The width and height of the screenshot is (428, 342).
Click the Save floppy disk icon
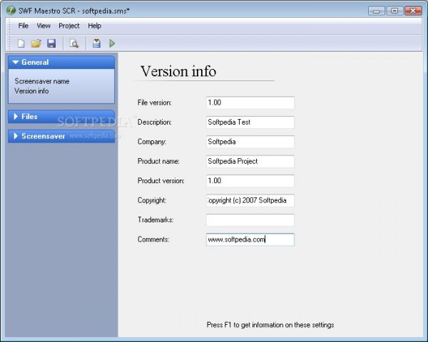tap(51, 43)
